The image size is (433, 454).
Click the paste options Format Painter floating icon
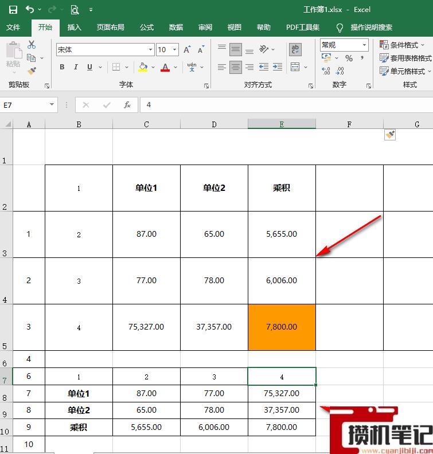[x=390, y=135]
